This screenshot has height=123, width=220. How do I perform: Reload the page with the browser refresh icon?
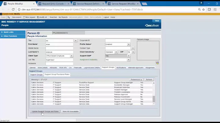click(x=13, y=9)
